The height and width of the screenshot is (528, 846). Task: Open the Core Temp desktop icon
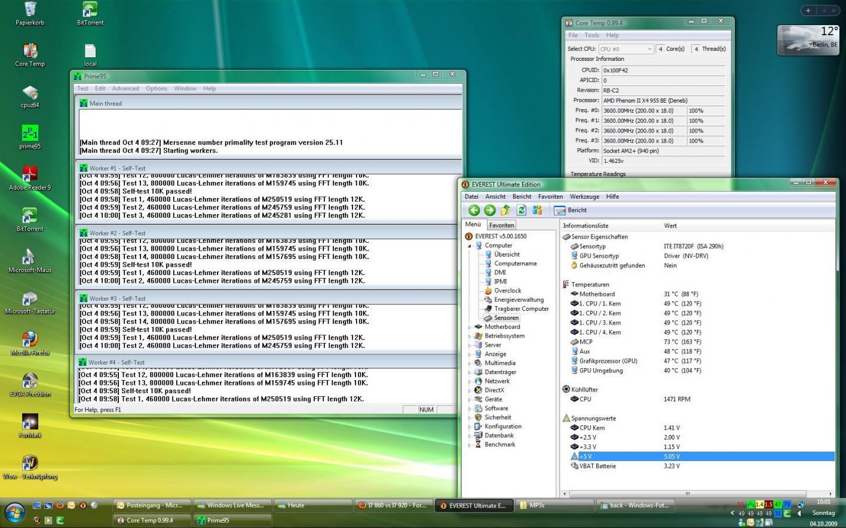coord(30,55)
